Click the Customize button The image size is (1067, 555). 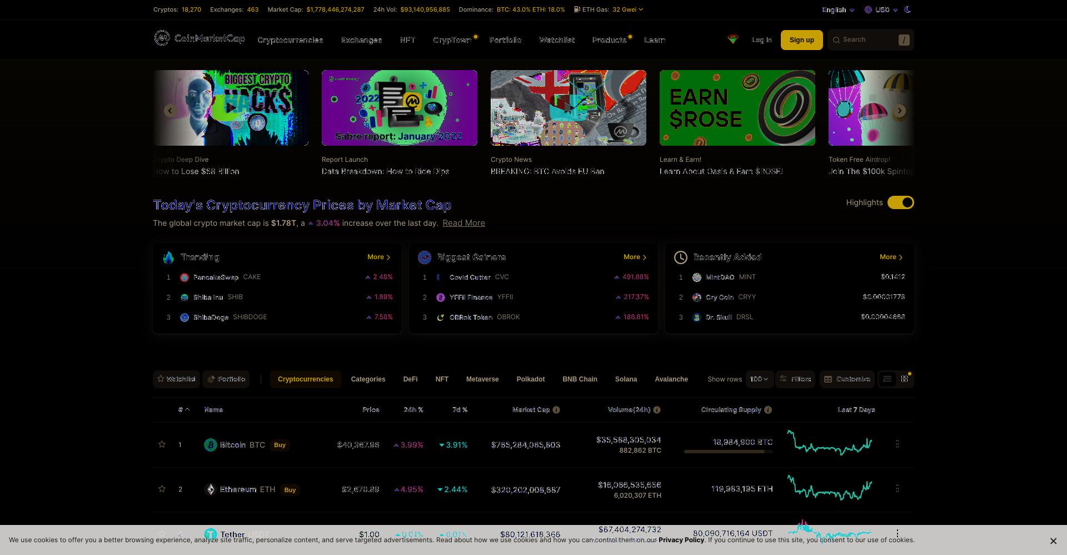point(847,379)
